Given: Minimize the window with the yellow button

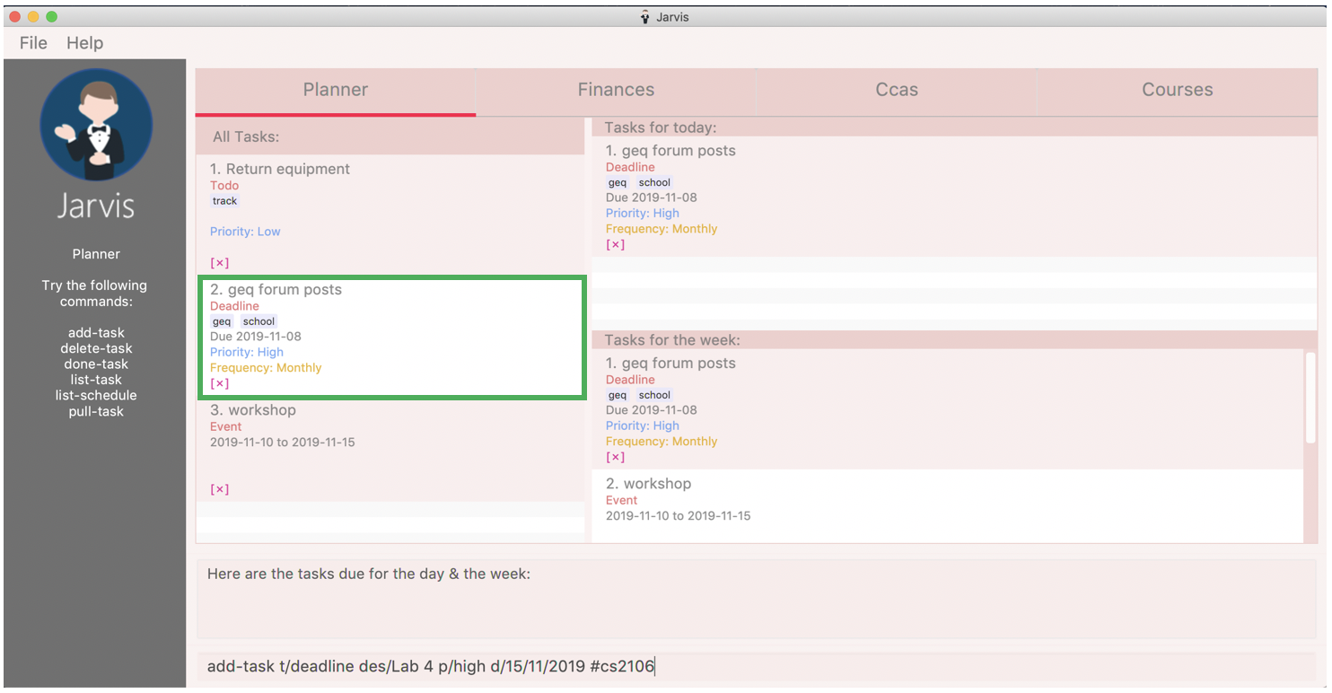Looking at the screenshot, I should tap(33, 17).
